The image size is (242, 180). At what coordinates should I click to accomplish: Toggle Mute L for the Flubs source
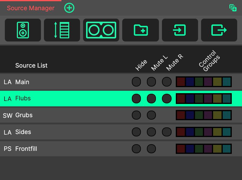[x=151, y=99]
